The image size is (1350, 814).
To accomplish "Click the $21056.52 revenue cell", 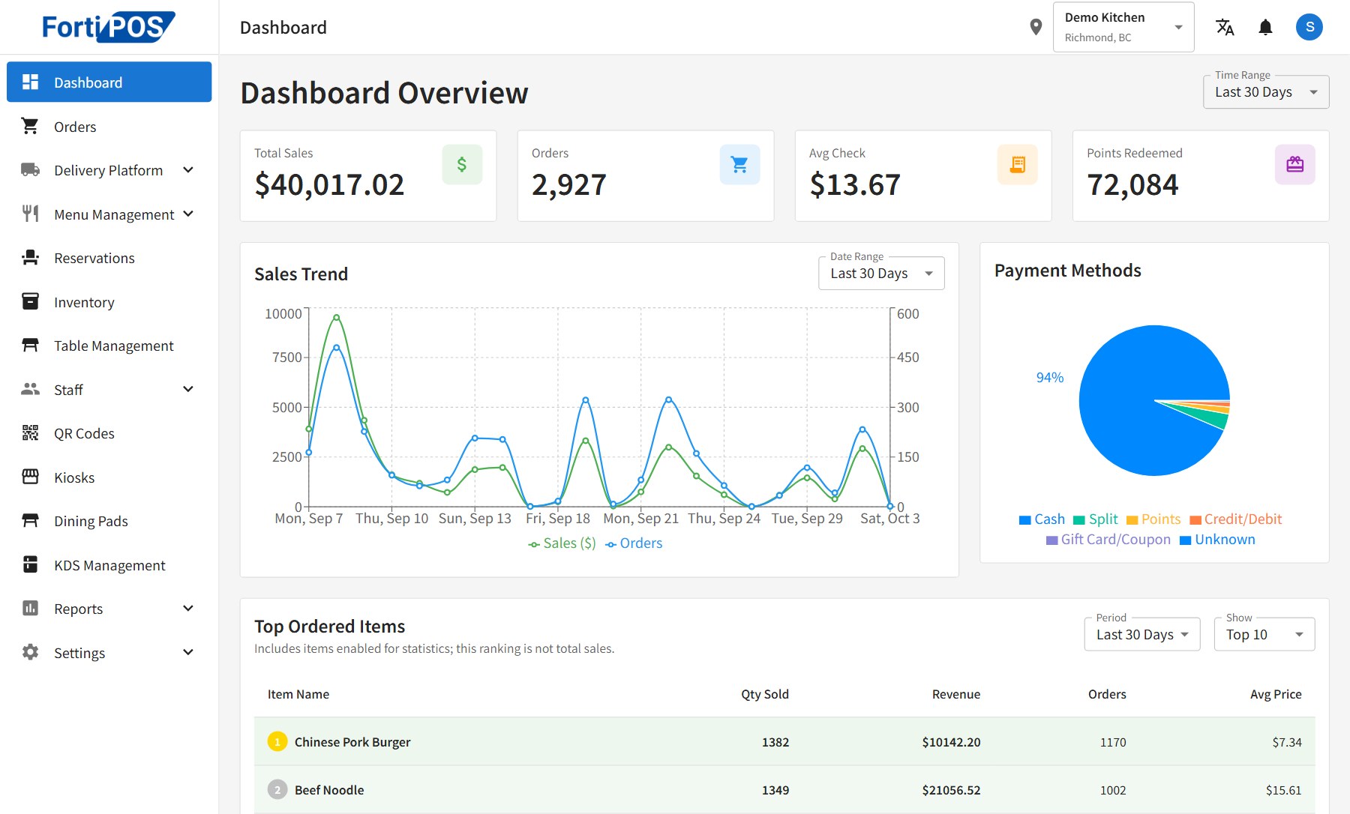I will (x=951, y=790).
